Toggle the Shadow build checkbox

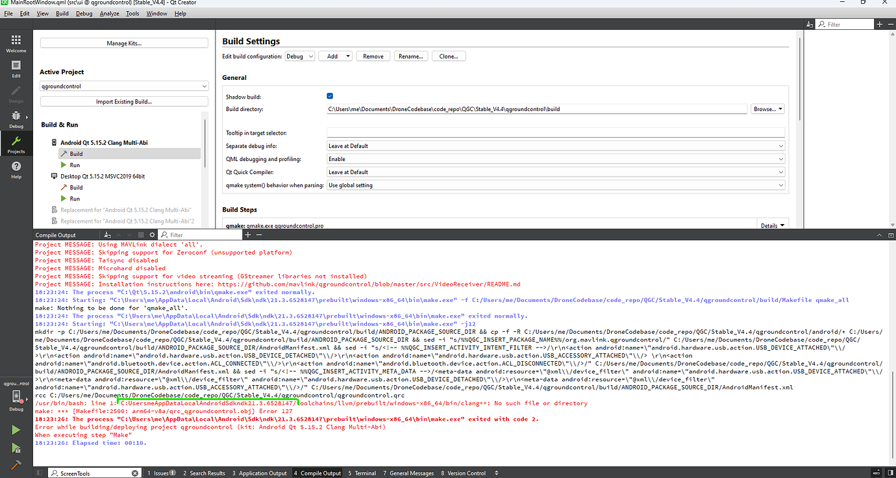330,95
